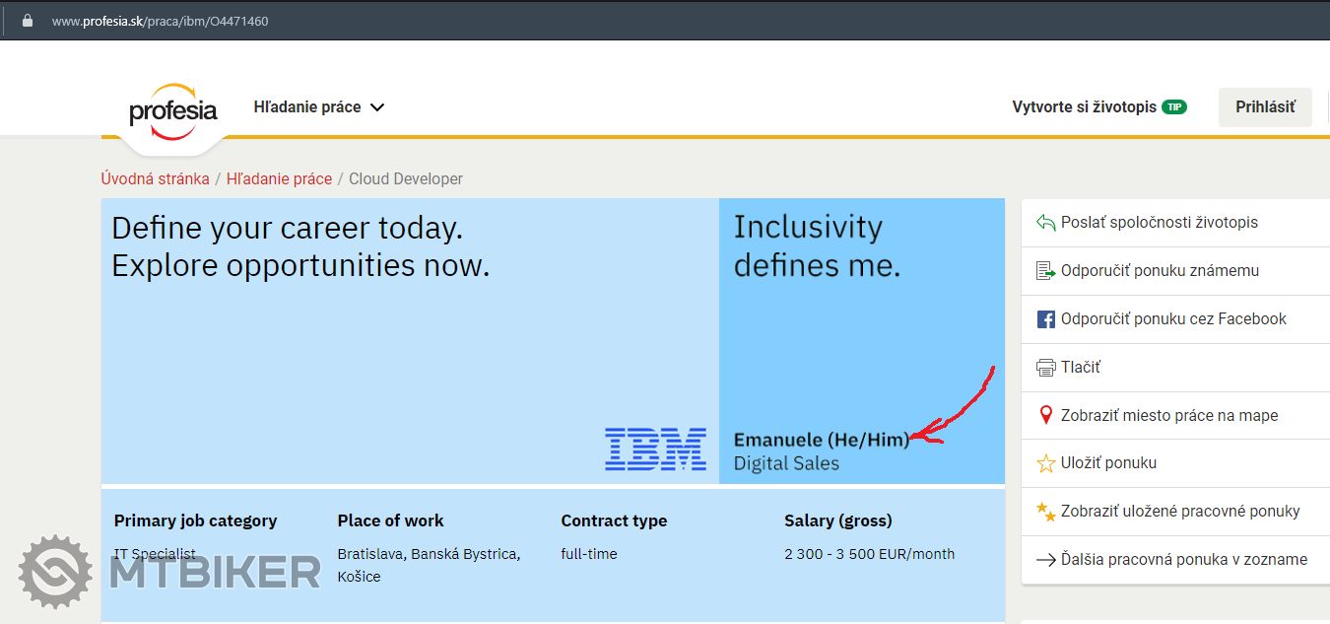
Task: Click the star icon for Uložiť ponuku
Action: (1045, 463)
